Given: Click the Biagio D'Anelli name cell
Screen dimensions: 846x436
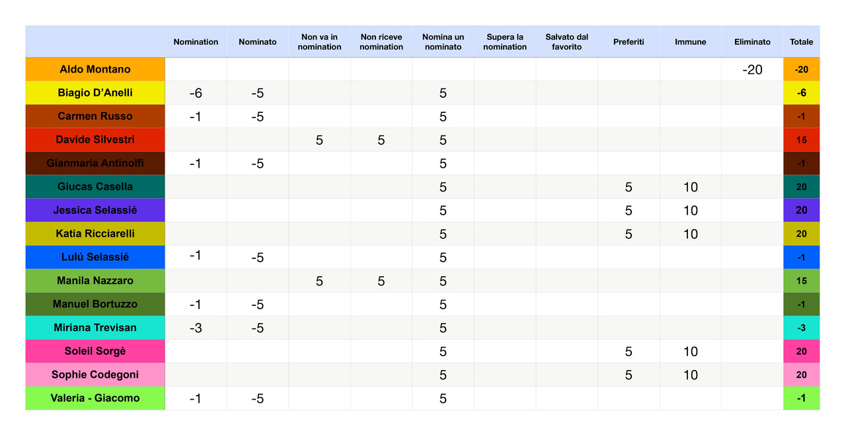Looking at the screenshot, I should 95,92.
